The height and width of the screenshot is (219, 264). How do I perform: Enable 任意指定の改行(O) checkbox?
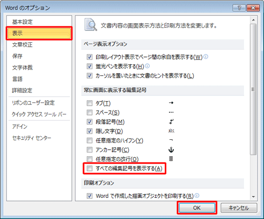pos(89,159)
